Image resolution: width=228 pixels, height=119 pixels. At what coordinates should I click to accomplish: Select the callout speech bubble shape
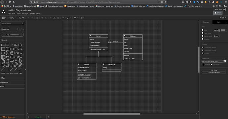coord(12,61)
